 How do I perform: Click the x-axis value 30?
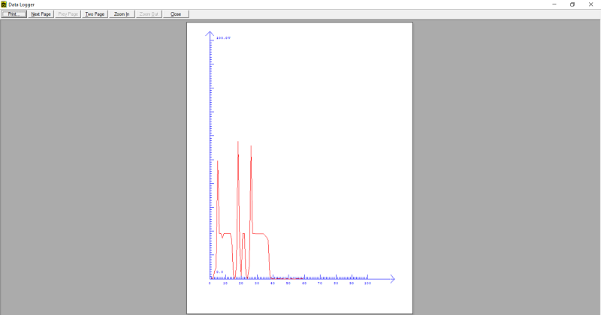[x=257, y=283]
